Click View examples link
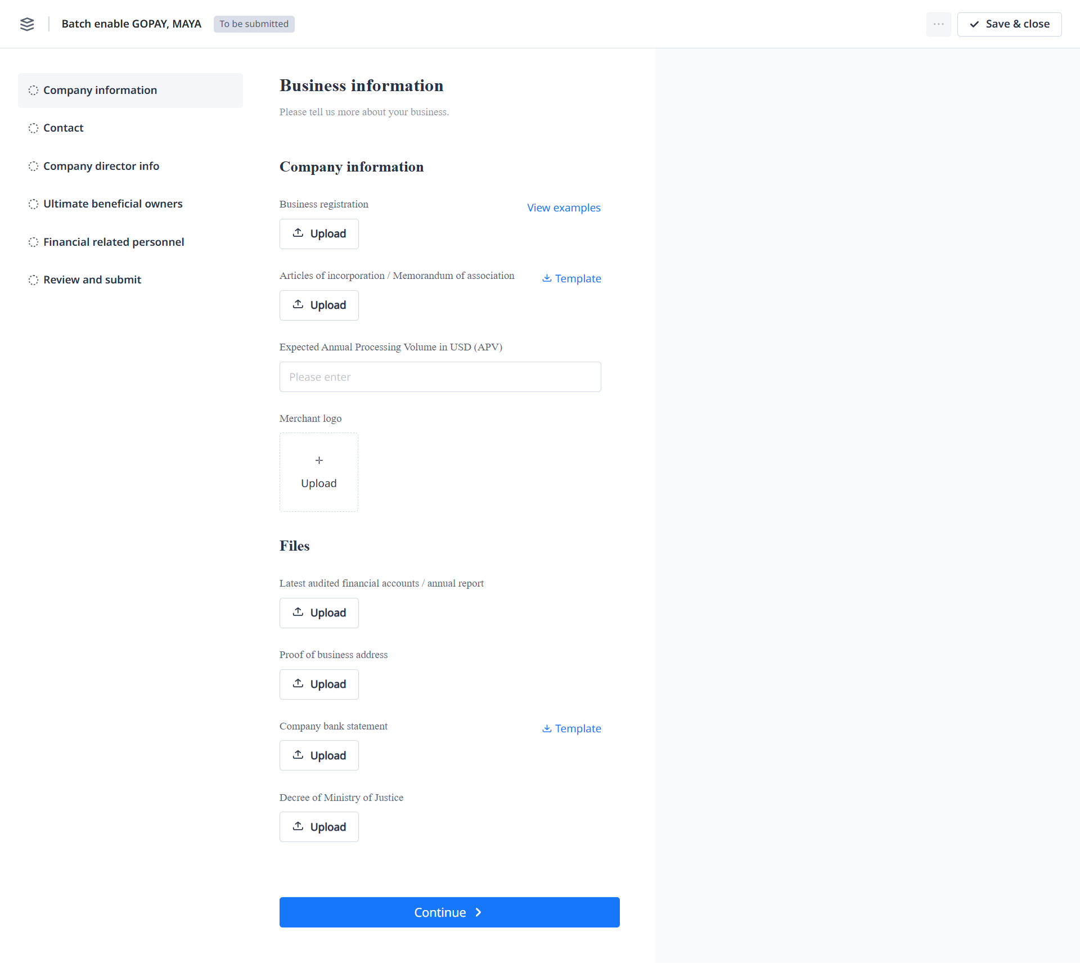This screenshot has height=964, width=1080. [x=564, y=208]
